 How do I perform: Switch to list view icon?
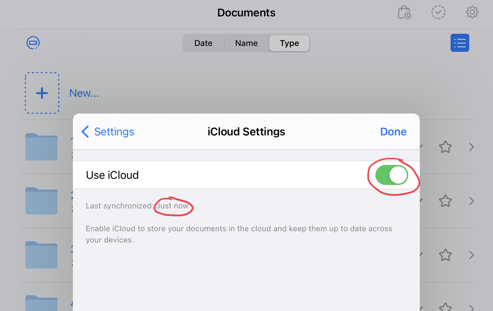coord(460,43)
